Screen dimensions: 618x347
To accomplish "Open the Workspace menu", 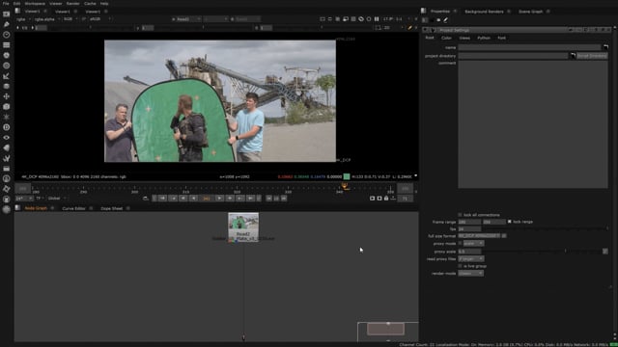I will pyautogui.click(x=35, y=4).
